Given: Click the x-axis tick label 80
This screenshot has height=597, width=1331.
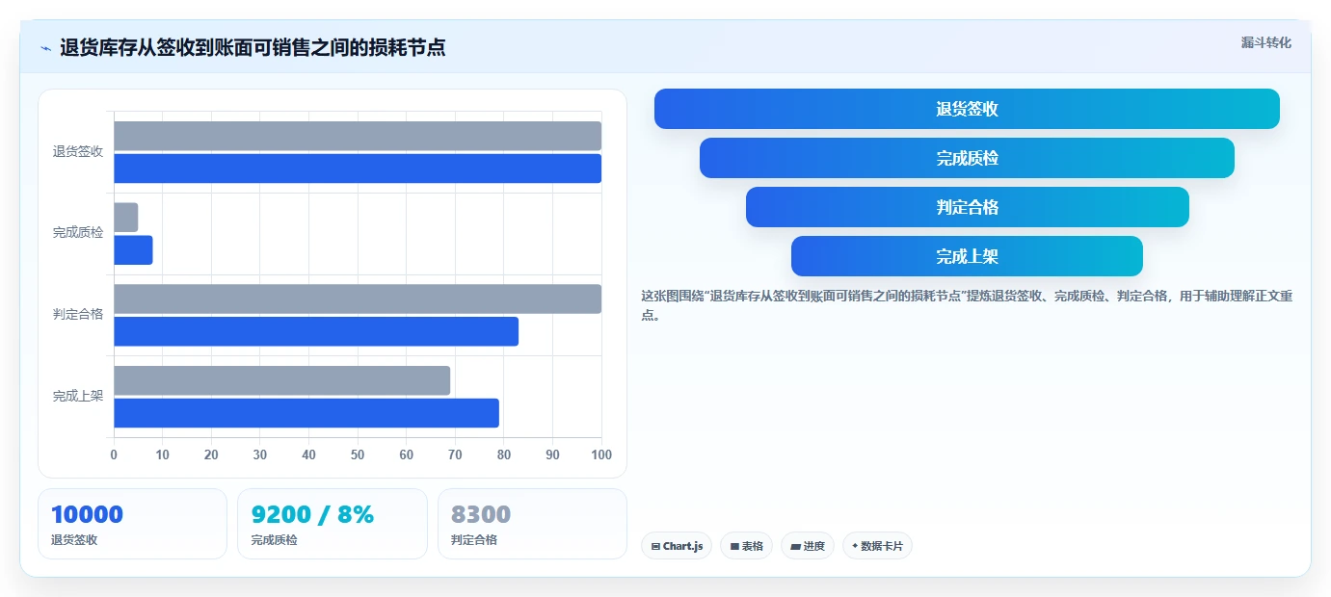Looking at the screenshot, I should tap(504, 454).
